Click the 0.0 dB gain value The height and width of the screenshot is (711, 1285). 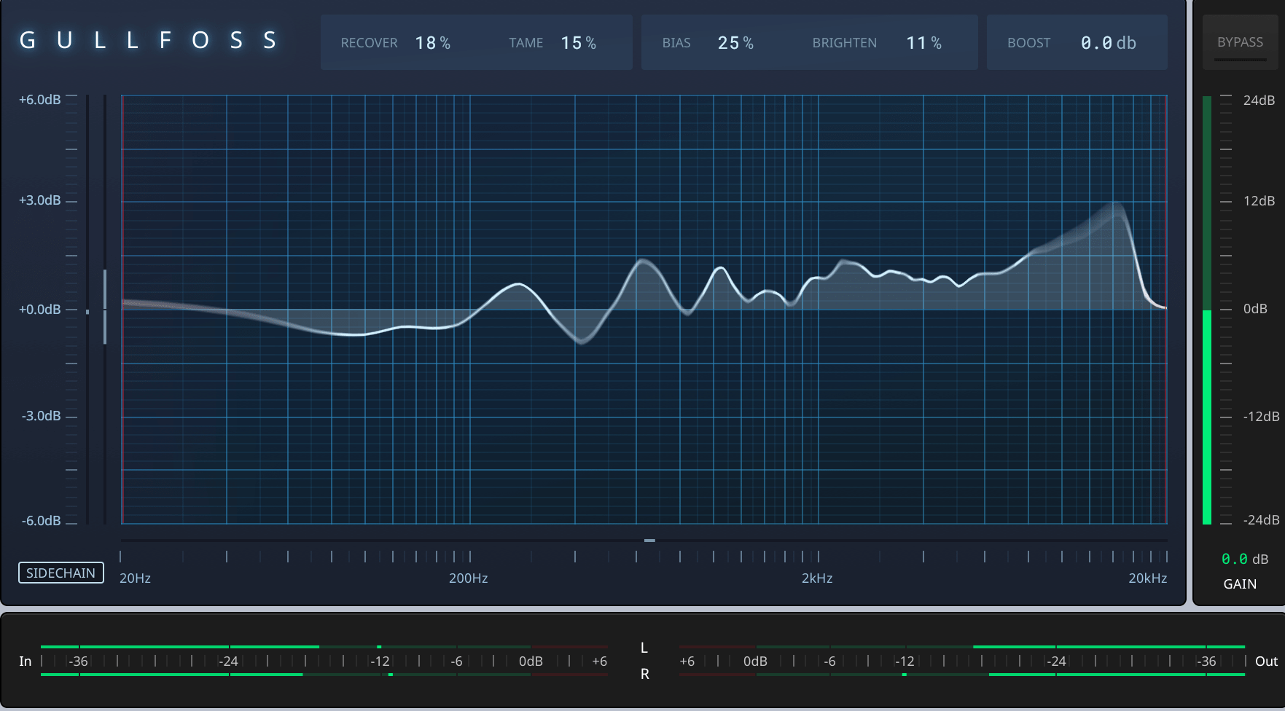[x=1245, y=559]
